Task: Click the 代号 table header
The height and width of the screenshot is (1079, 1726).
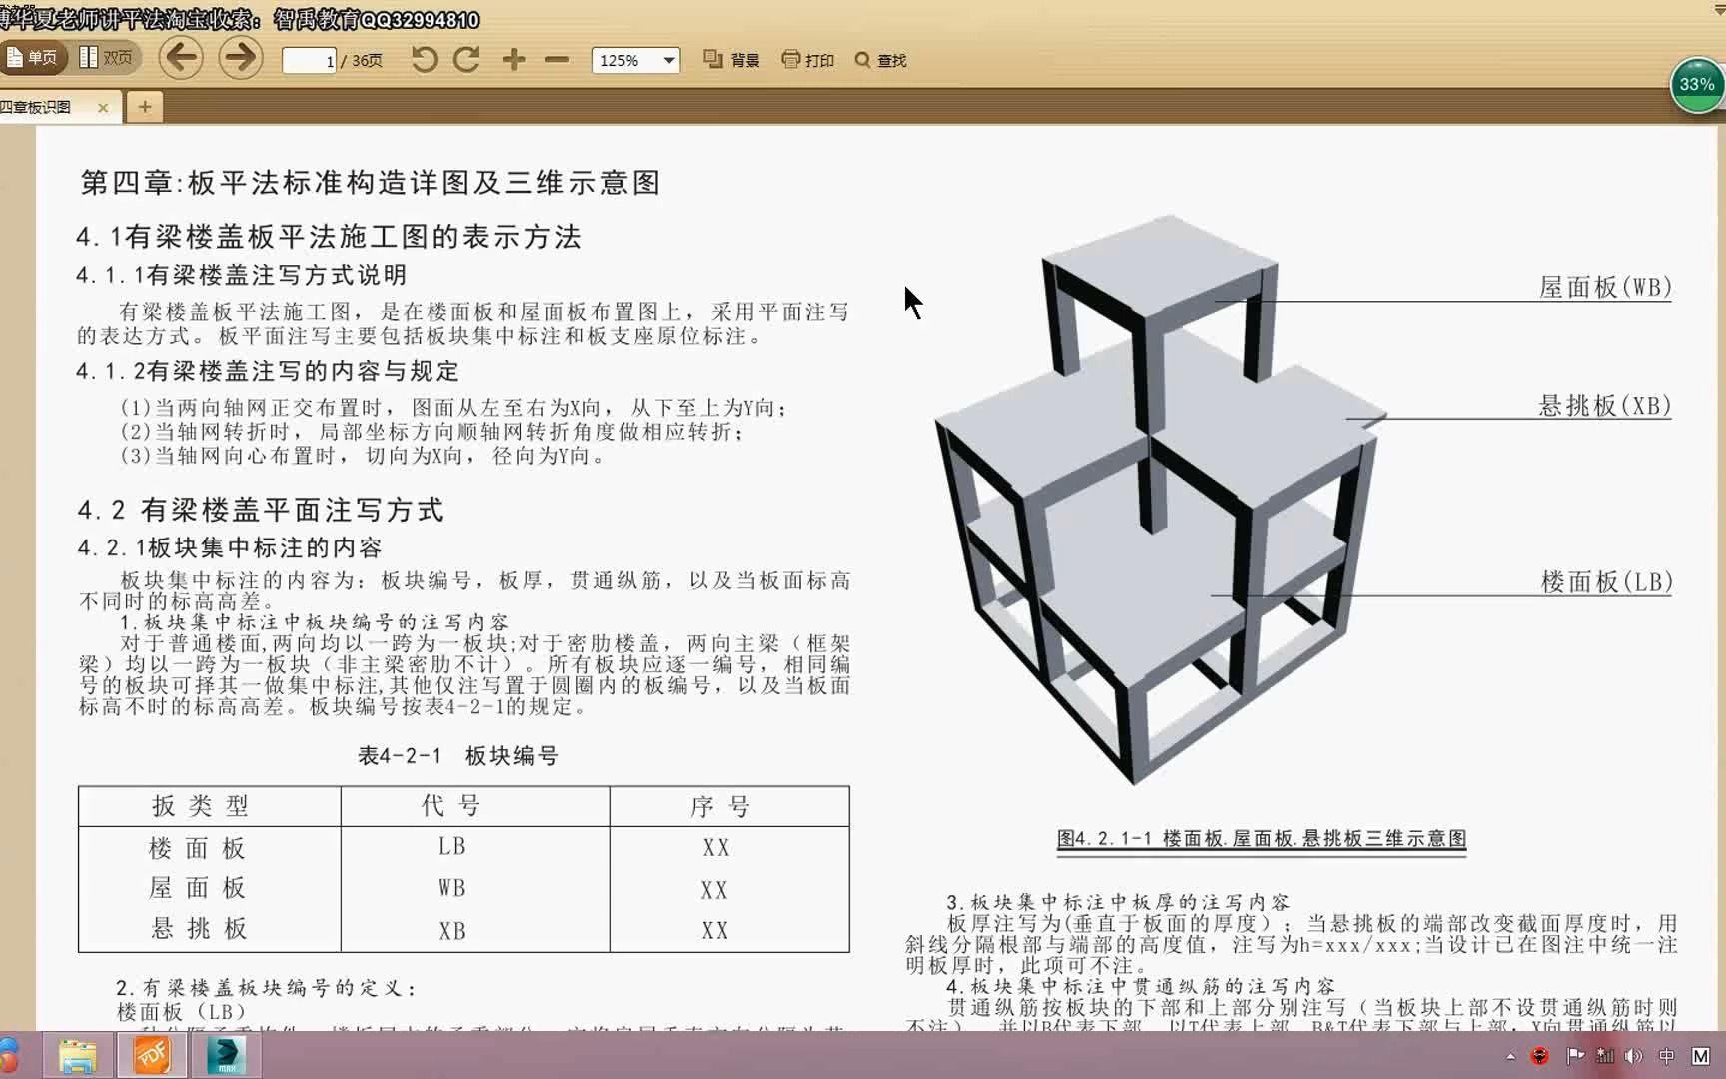Action: pos(451,805)
